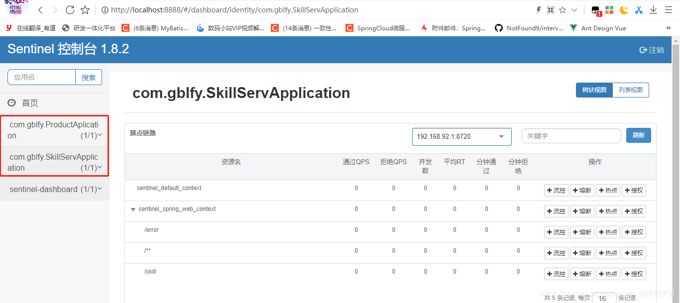
Task: Add 熔断 rule for /** resource
Action: pyautogui.click(x=582, y=253)
